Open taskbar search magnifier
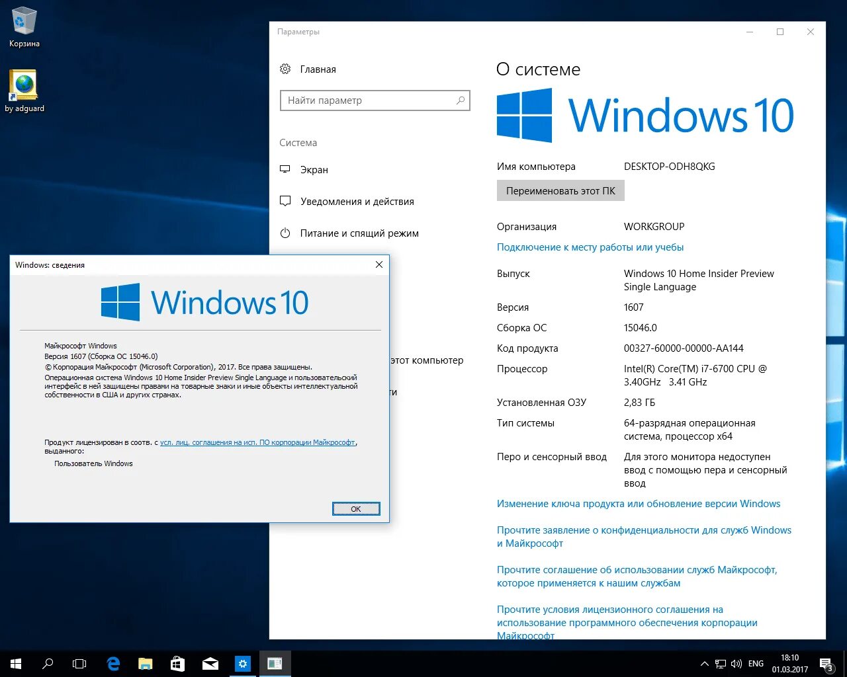Viewport: 847px width, 677px height. (x=48, y=664)
